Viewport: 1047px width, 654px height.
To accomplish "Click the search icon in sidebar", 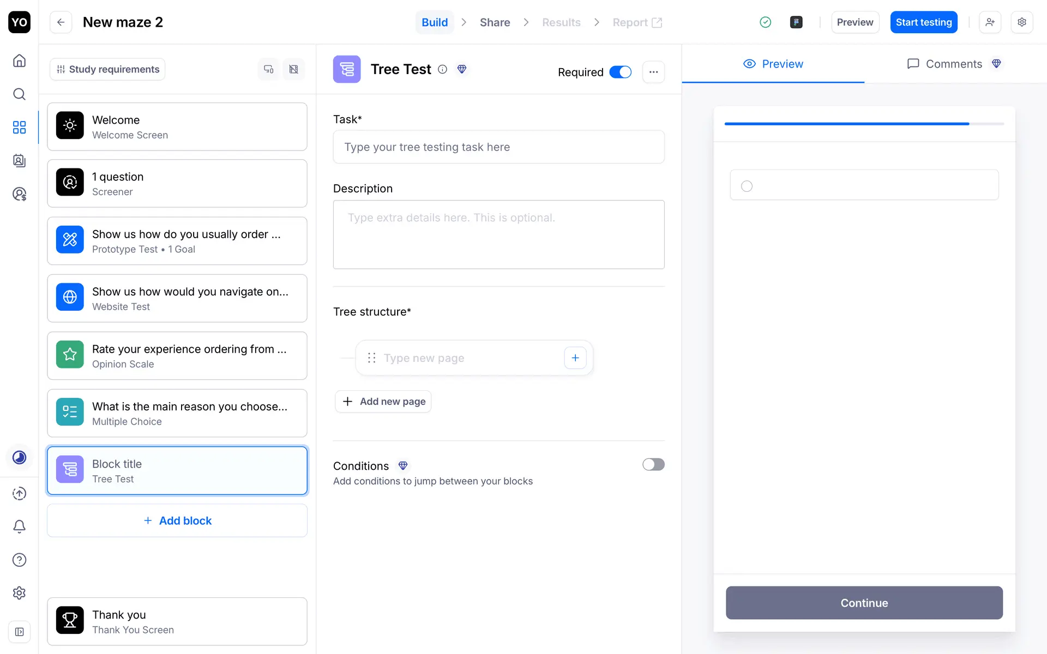I will tap(19, 94).
